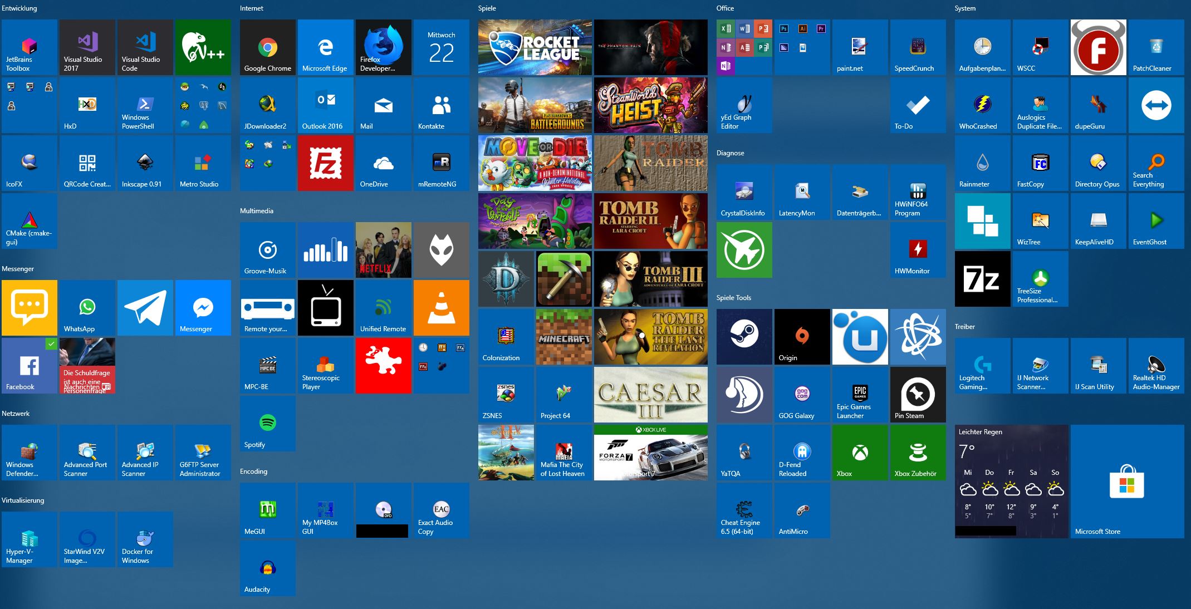Launch Caesar III game tile
1191x609 pixels.
pos(651,395)
